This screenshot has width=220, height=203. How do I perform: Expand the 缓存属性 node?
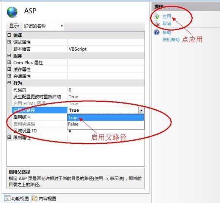9,69
